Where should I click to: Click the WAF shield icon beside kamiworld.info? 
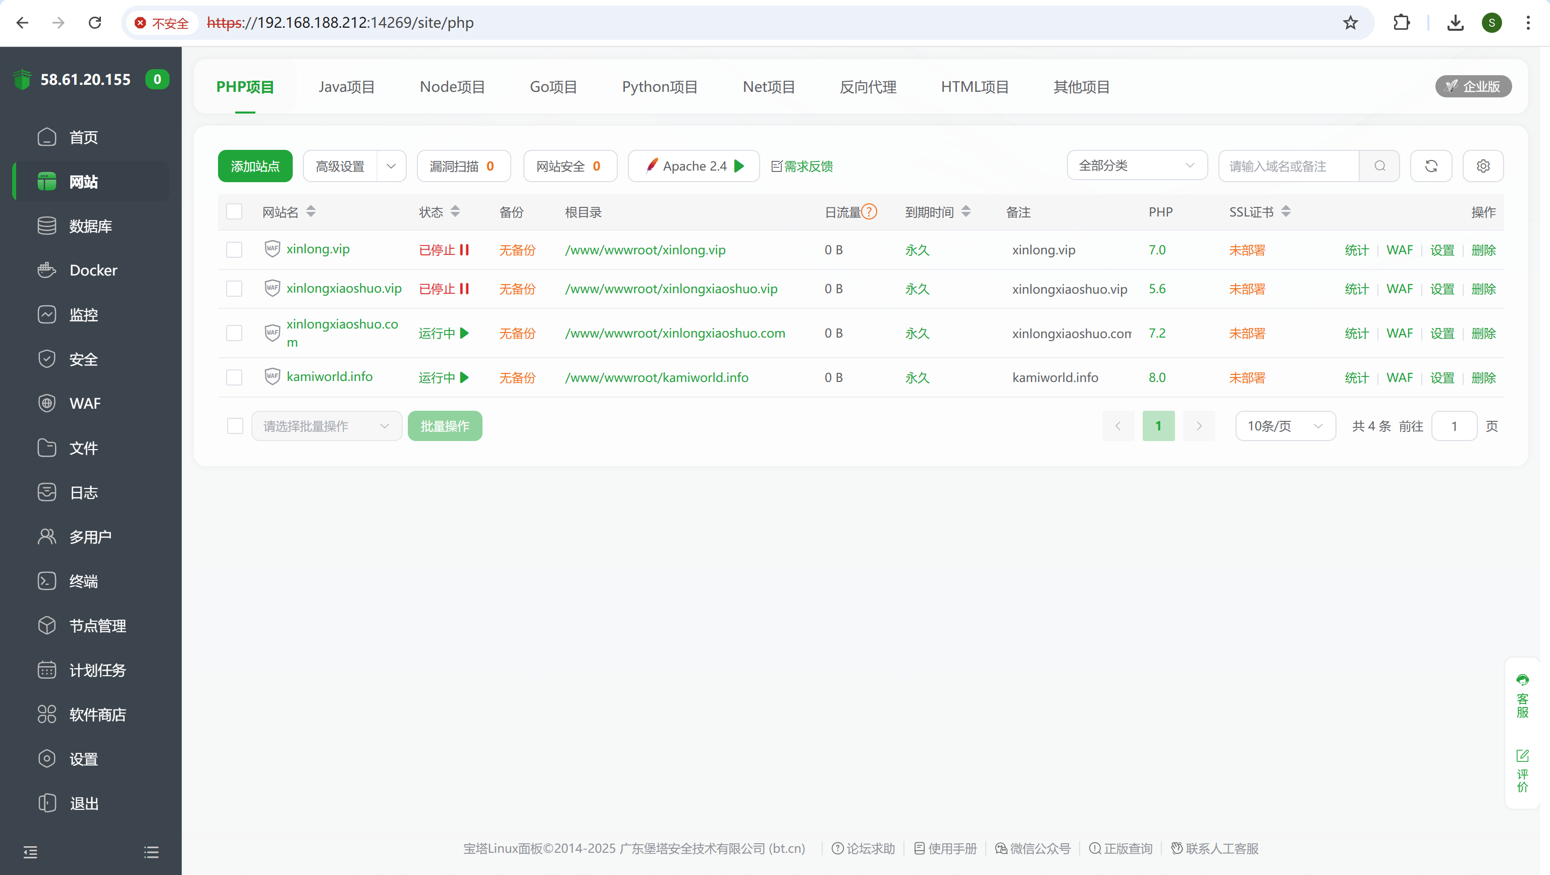pyautogui.click(x=272, y=376)
